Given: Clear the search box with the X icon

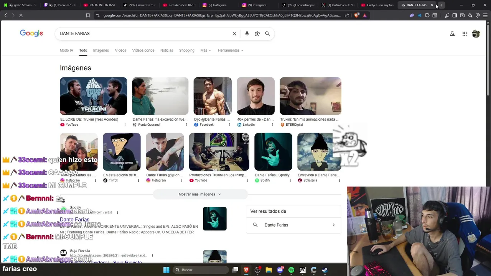Looking at the screenshot, I should click(234, 34).
